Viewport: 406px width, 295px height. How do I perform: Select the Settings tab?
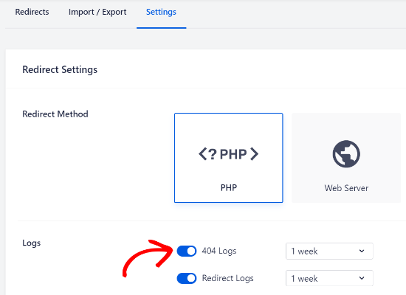click(161, 12)
